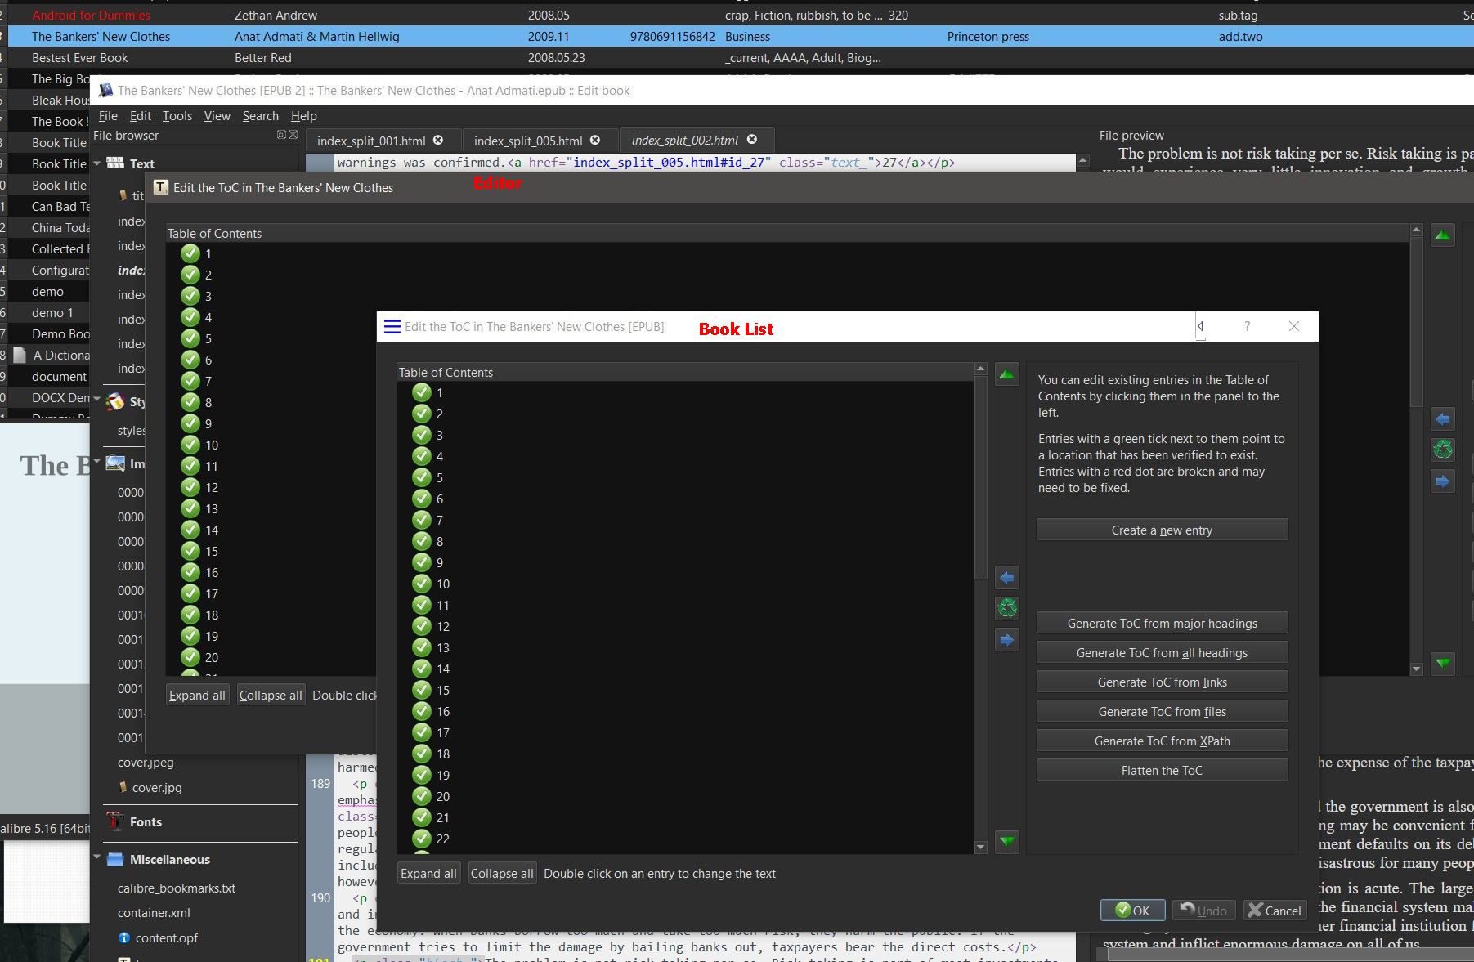
Task: Click the green up arrow in the Editor ToC dialog
Action: coord(1443,236)
